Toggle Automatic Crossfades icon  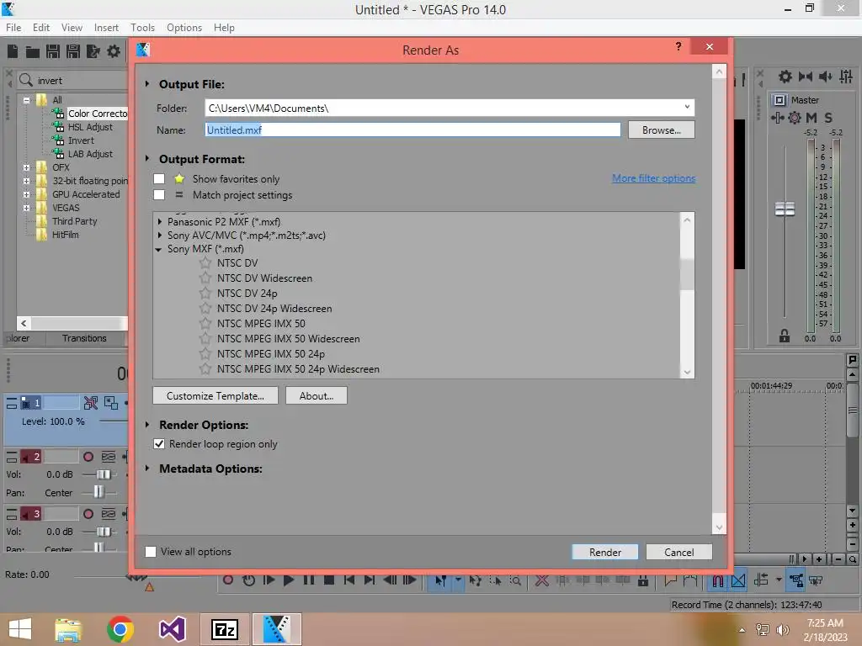point(738,580)
